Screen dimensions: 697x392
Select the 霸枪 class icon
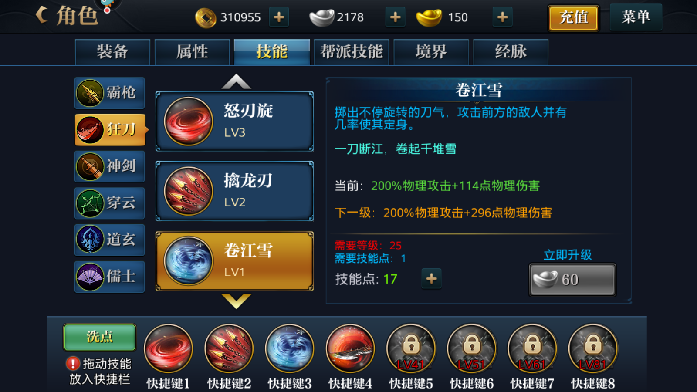coord(90,93)
